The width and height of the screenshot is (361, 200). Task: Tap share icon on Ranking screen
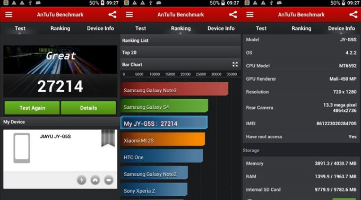click(233, 14)
